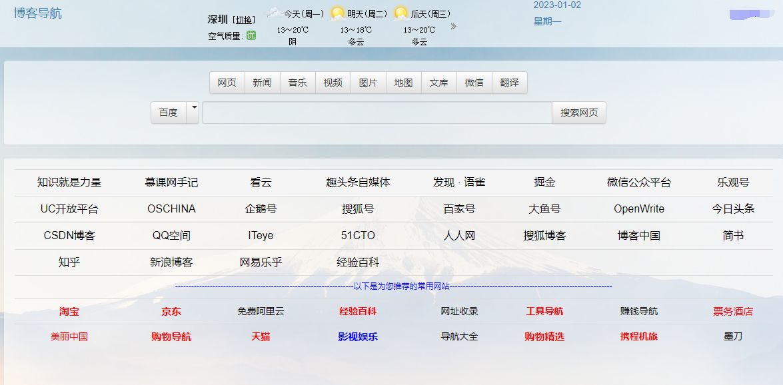The image size is (783, 385).
Task: Switch to the 网页 search tab
Action: tap(227, 83)
